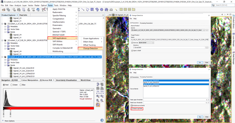Switch to the Uncertainty Visualisation tab
The image size is (235, 123).
tap(66, 80)
